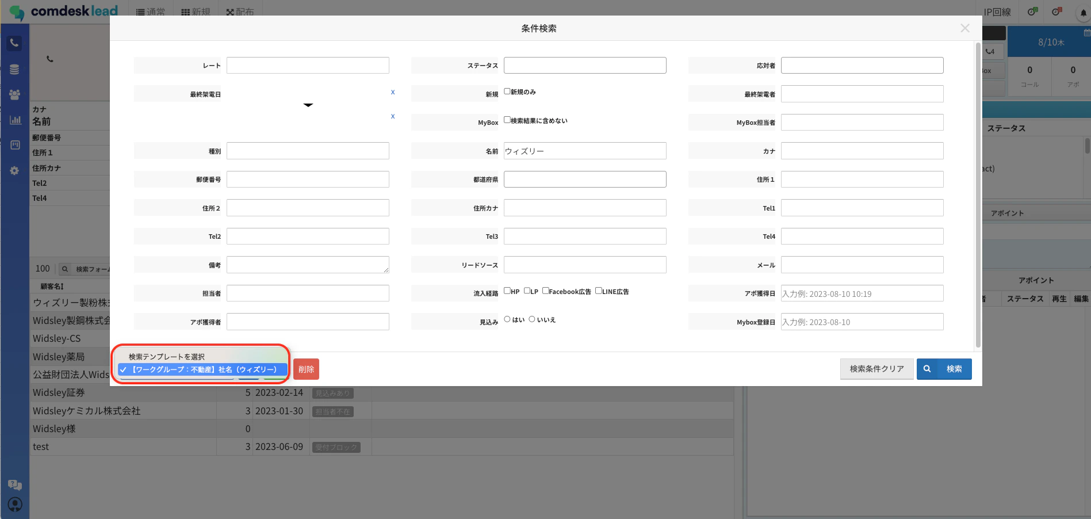Focus the 郵便番号 input field
This screenshot has height=519, width=1091.
(x=308, y=179)
